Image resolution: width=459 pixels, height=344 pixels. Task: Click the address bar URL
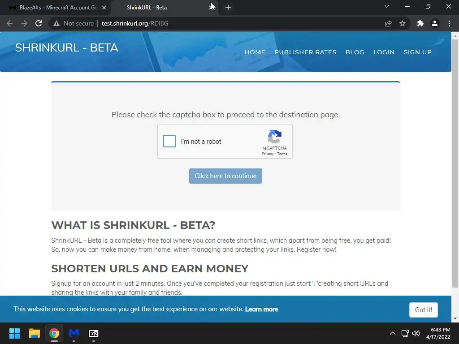135,23
